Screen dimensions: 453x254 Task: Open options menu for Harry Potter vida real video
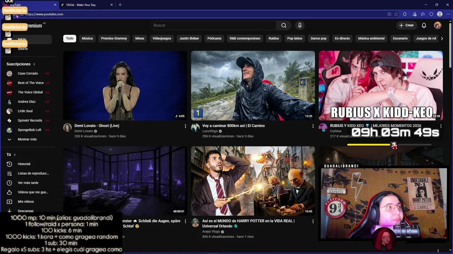tap(313, 221)
